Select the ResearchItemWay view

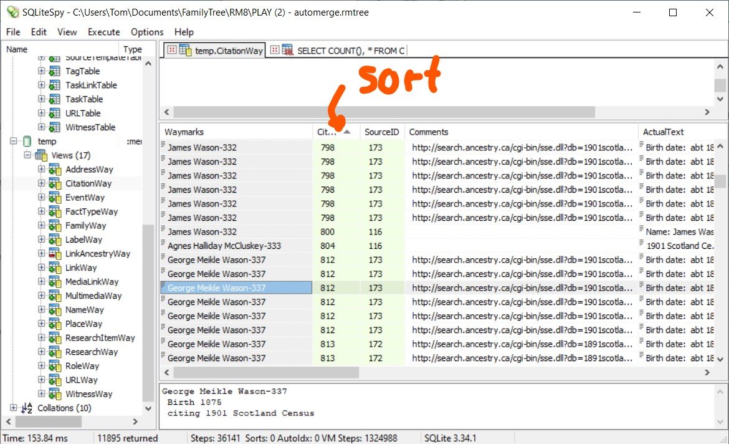click(100, 338)
